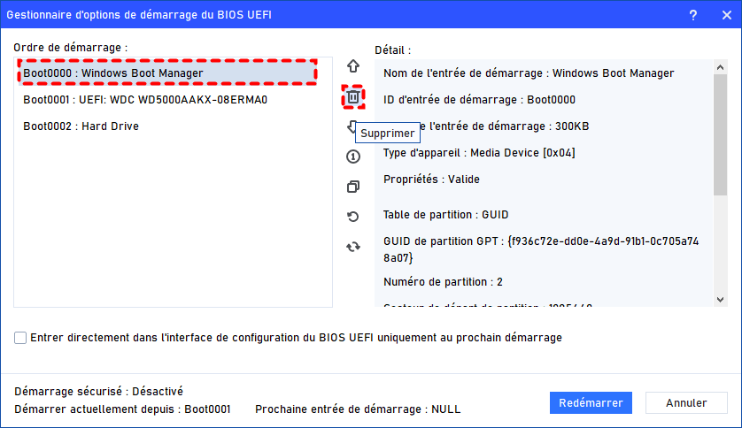Enable direct entry to UEFI BIOS checkbox

coord(20,338)
